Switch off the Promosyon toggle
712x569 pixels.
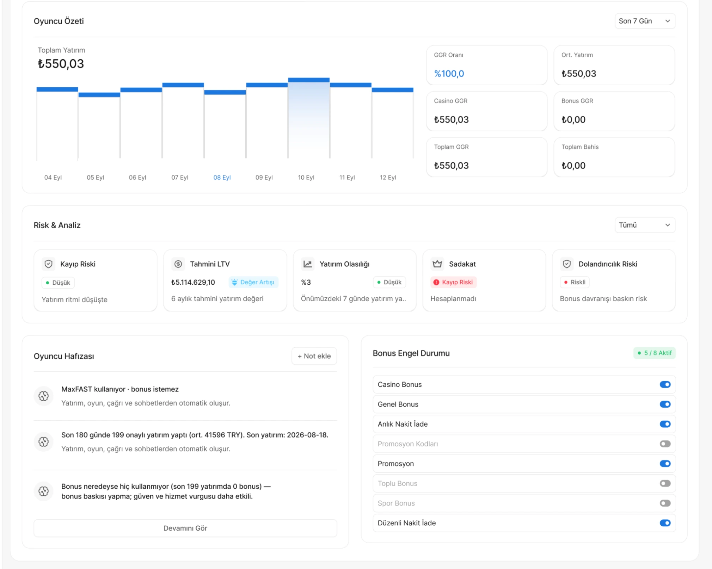(665, 464)
